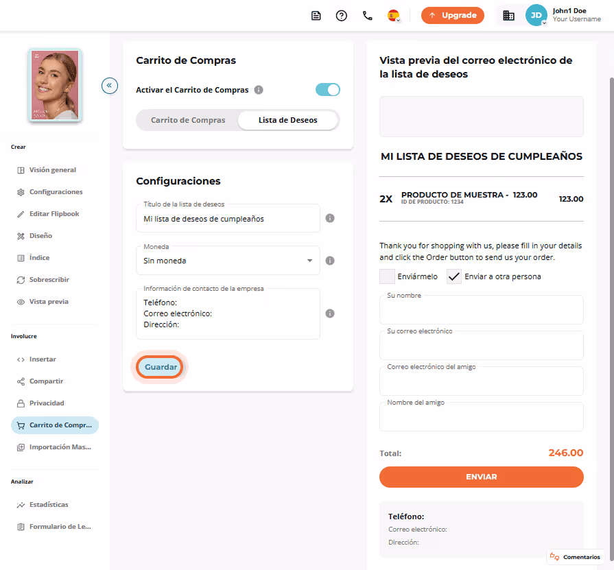
Task: Open the JD user avatar menu
Action: tap(536, 15)
